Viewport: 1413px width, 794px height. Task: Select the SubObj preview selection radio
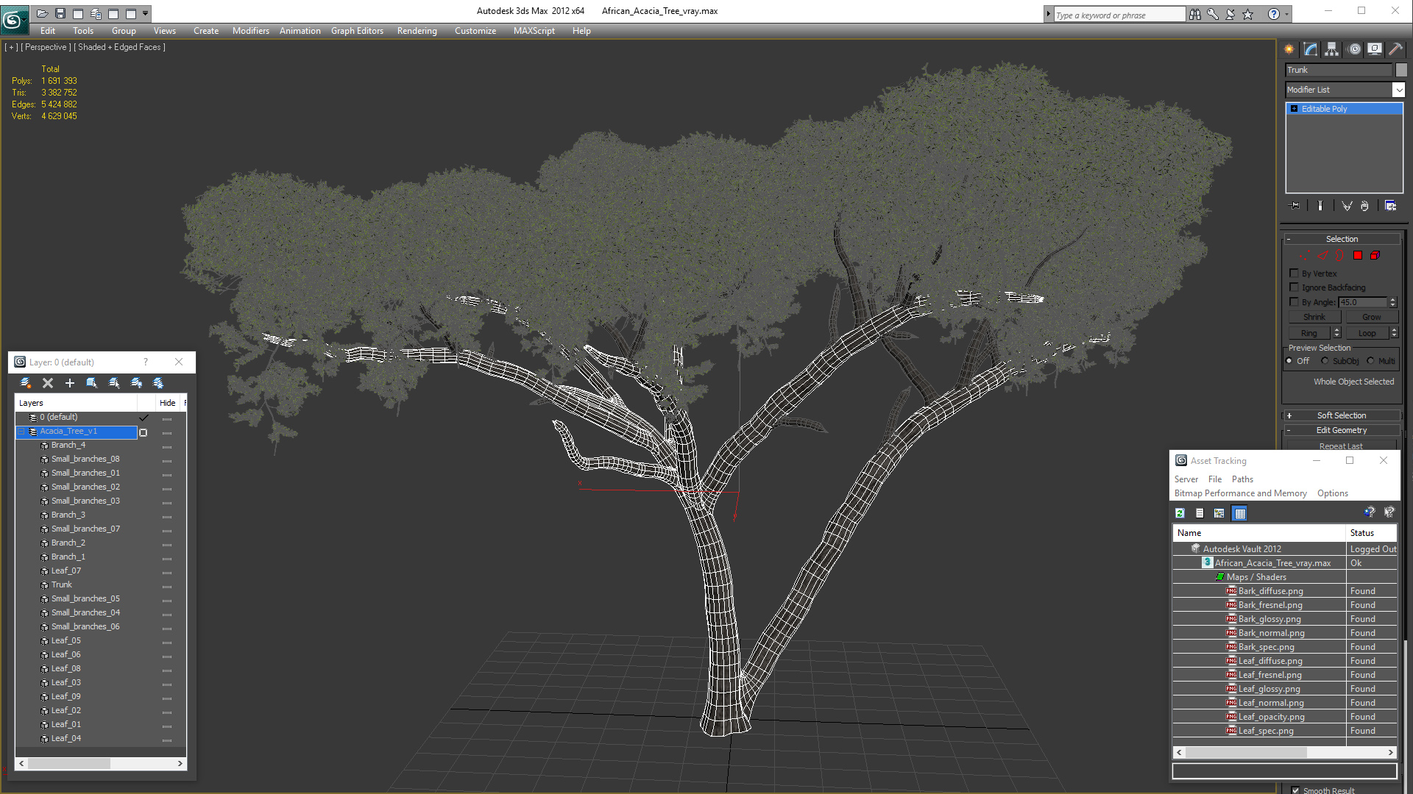(1325, 361)
